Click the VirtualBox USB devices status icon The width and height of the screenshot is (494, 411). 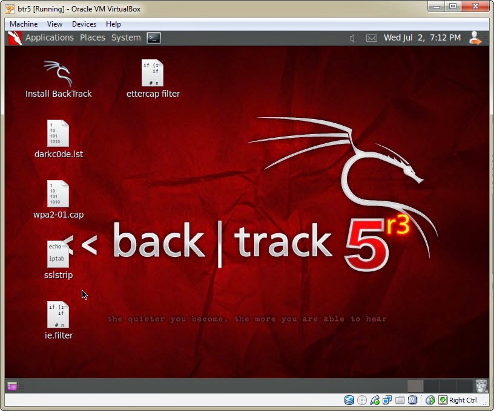click(x=375, y=400)
